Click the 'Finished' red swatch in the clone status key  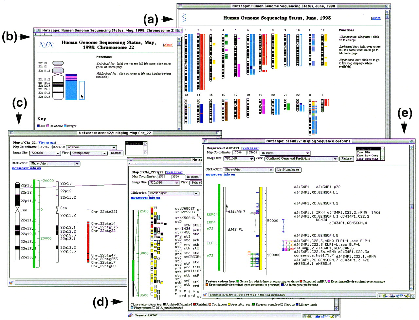pos(195,305)
